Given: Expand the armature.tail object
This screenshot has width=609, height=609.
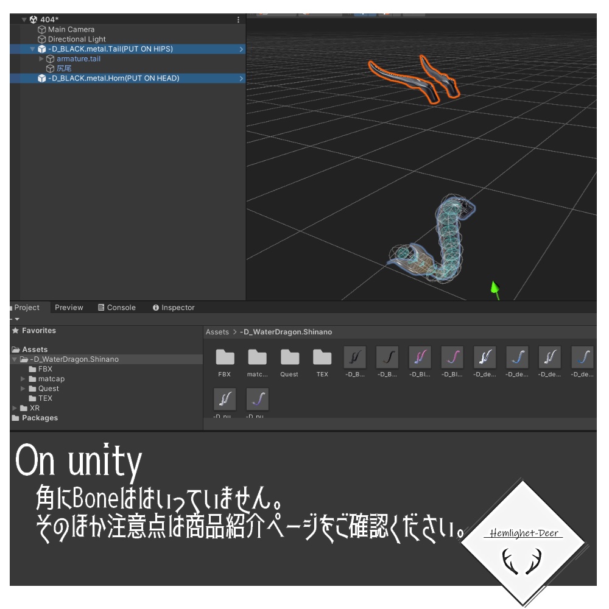Looking at the screenshot, I should (x=41, y=58).
